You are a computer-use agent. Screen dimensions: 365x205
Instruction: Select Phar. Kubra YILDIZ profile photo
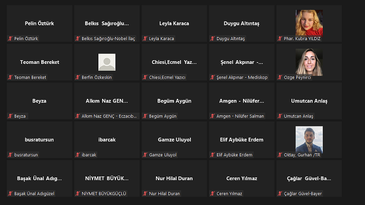pyautogui.click(x=309, y=23)
